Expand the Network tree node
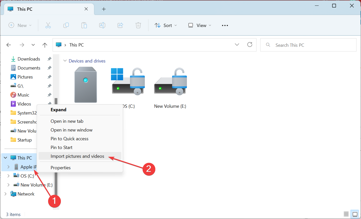The image size is (361, 219). click(x=5, y=194)
